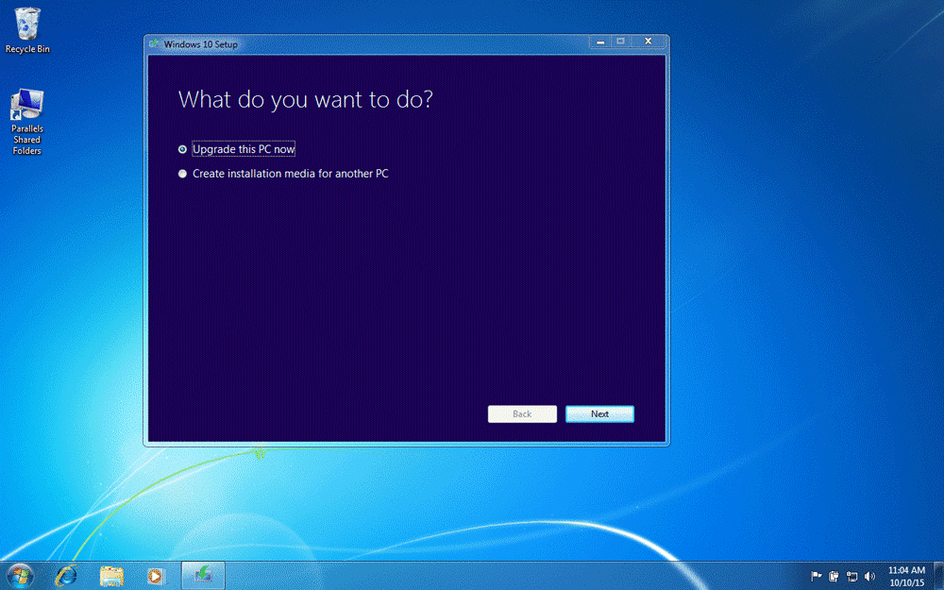This screenshot has height=590, width=944.
Task: Open the Start menu
Action: [19, 576]
